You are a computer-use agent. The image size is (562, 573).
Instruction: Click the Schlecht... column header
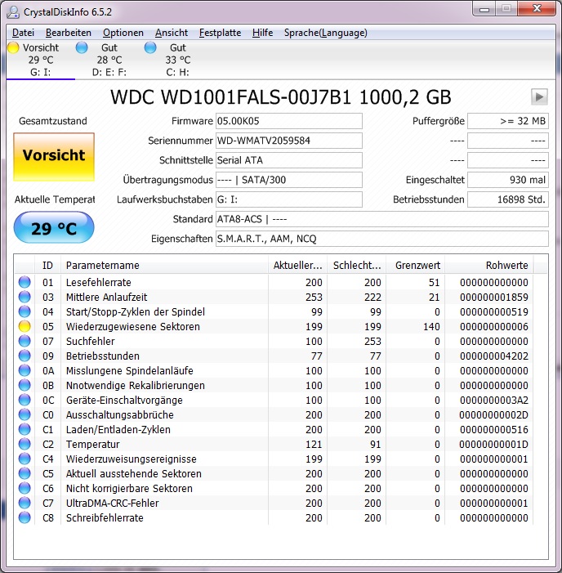pos(357,266)
